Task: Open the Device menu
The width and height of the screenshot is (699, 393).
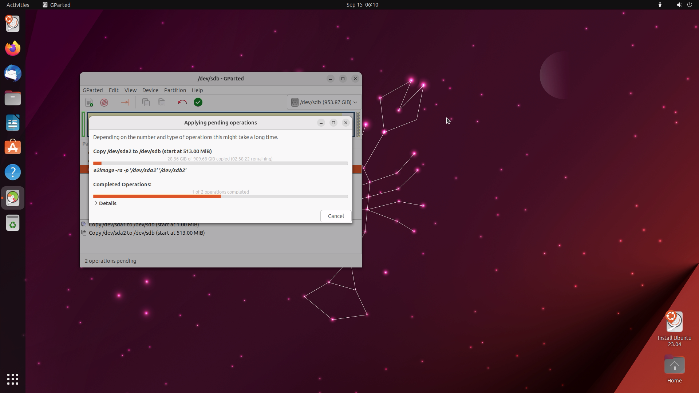Action: (x=150, y=90)
